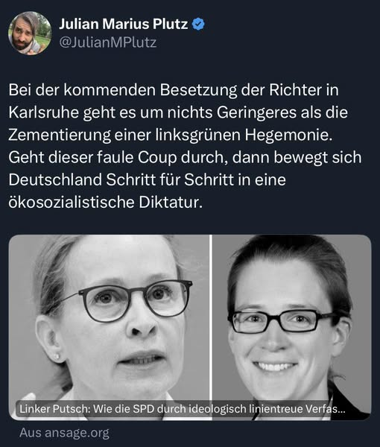This screenshot has height=447, width=380.
Task: Open the left woman's photo in the card
Action: [x=110, y=327]
